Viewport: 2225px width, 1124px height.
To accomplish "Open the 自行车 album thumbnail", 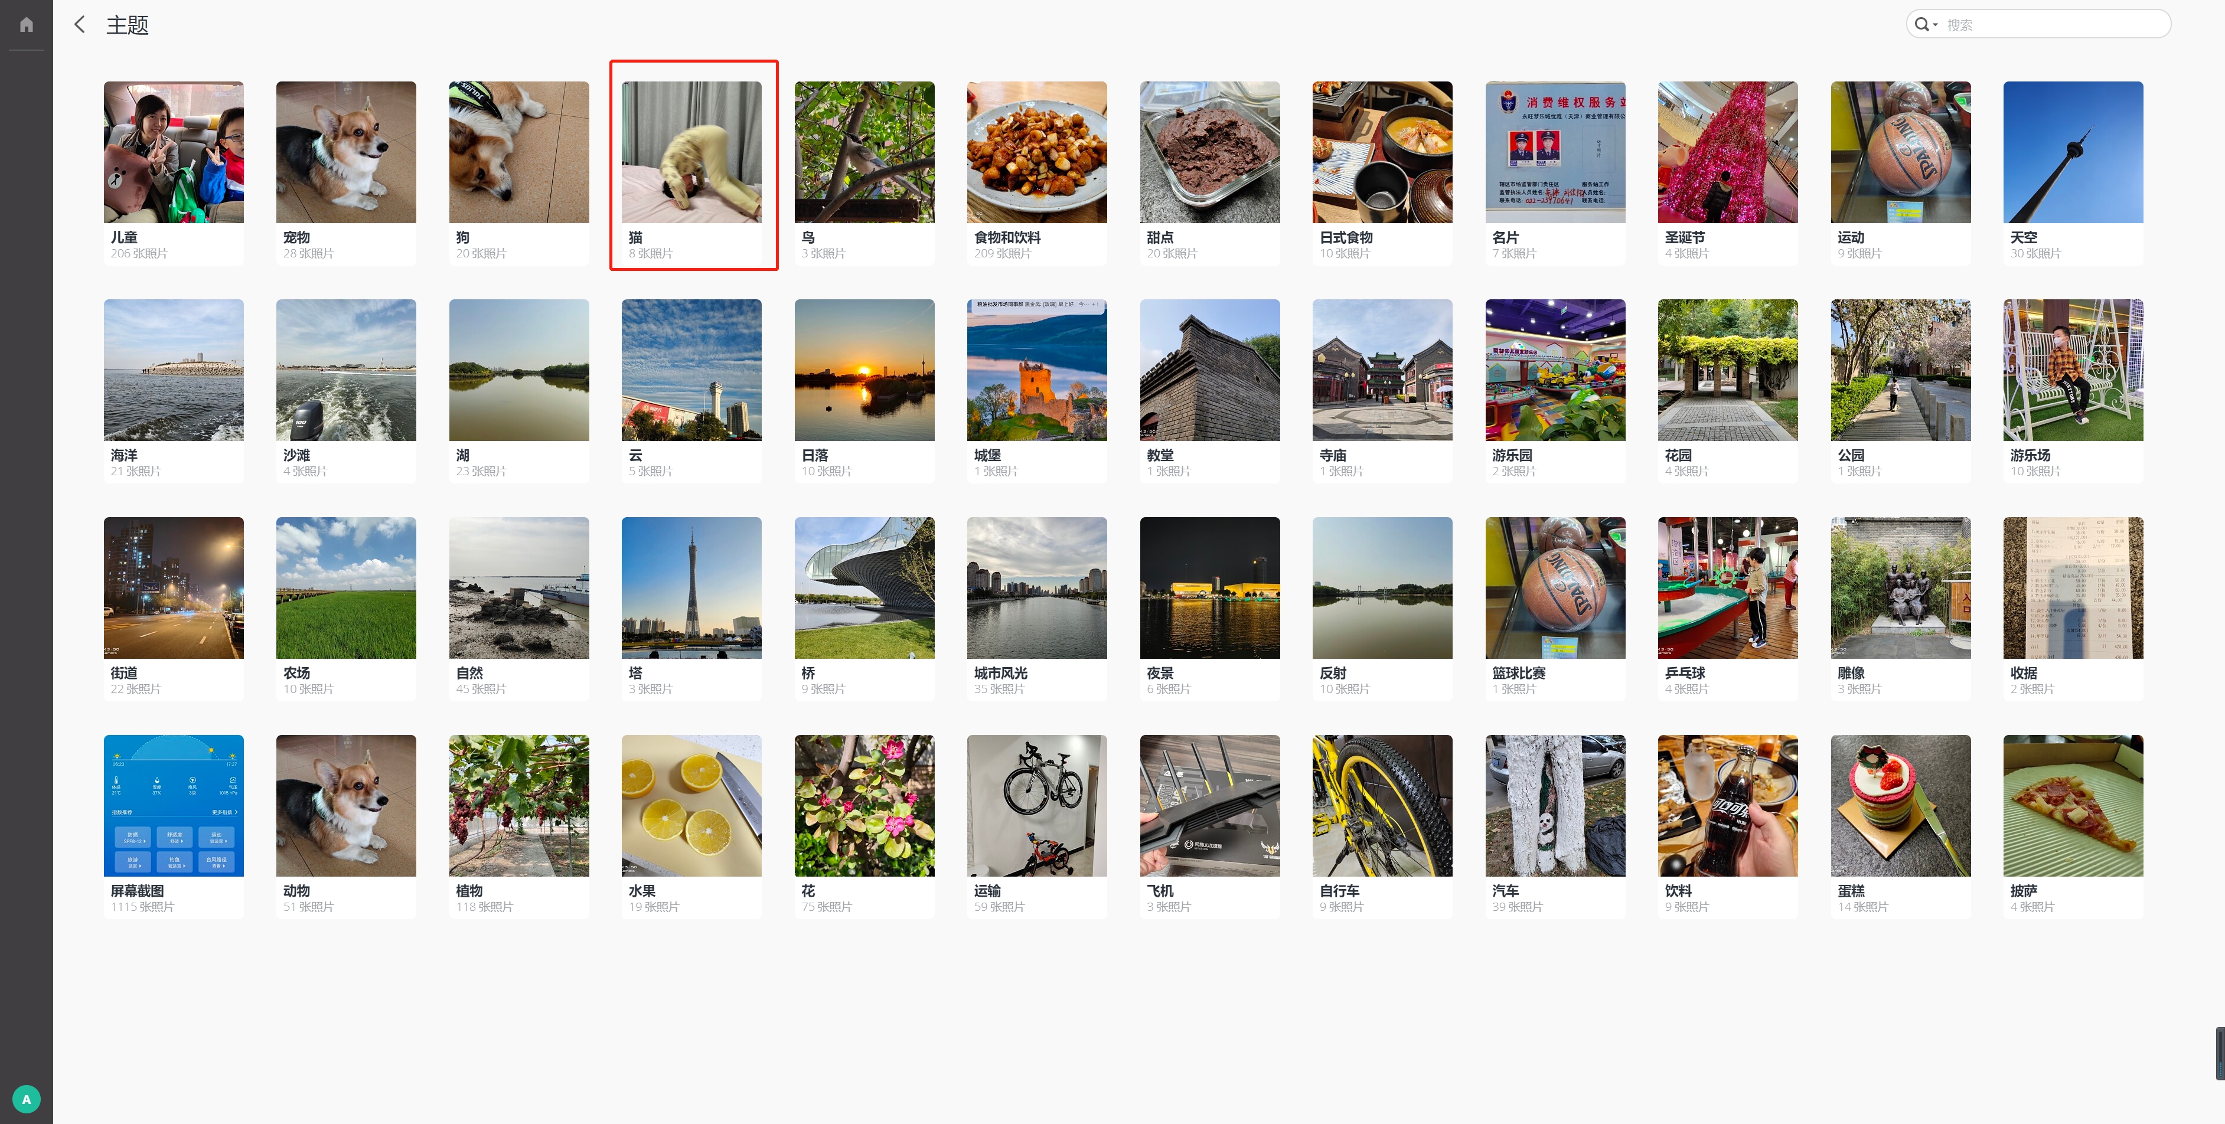I will pos(1382,805).
